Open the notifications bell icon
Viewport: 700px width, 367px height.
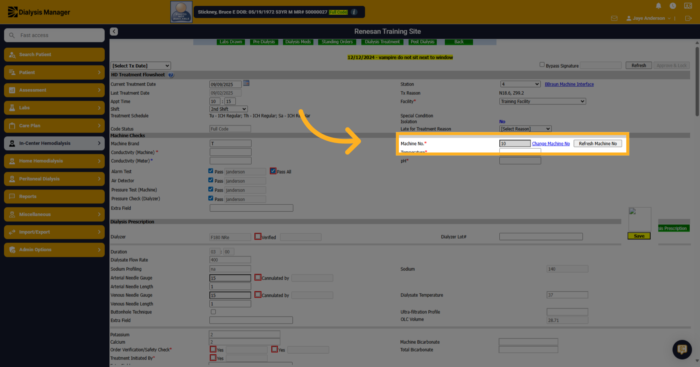[658, 6]
